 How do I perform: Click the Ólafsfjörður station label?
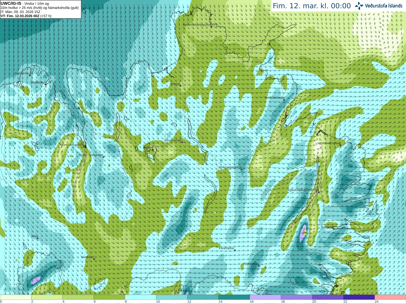click(37, 83)
